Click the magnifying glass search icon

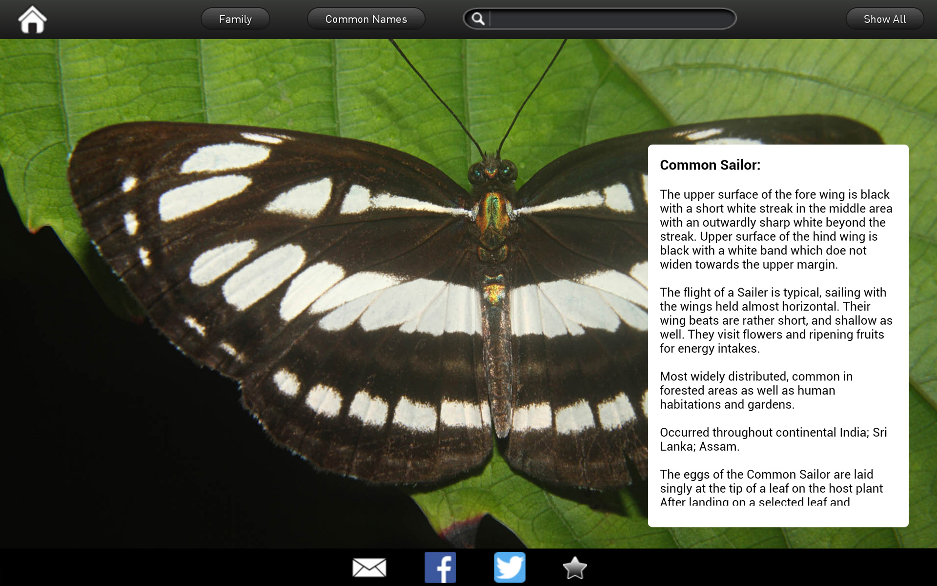(x=478, y=19)
